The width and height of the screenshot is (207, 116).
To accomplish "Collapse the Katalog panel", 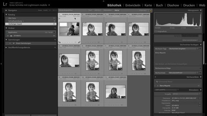I will [6, 15].
